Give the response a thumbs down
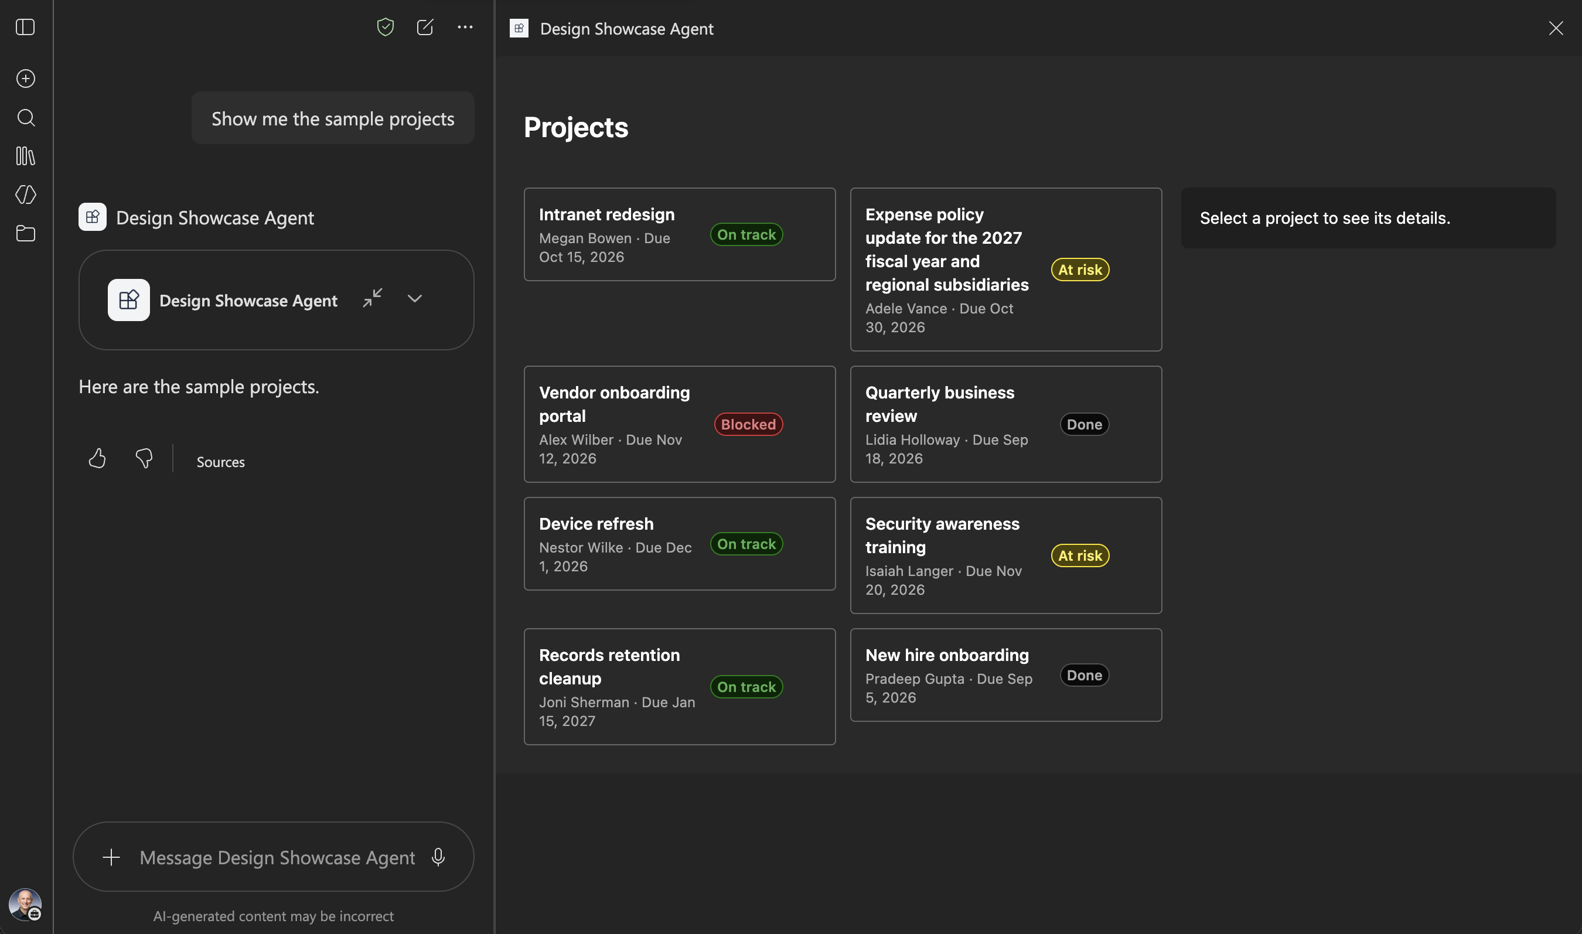This screenshot has width=1582, height=934. [144, 459]
